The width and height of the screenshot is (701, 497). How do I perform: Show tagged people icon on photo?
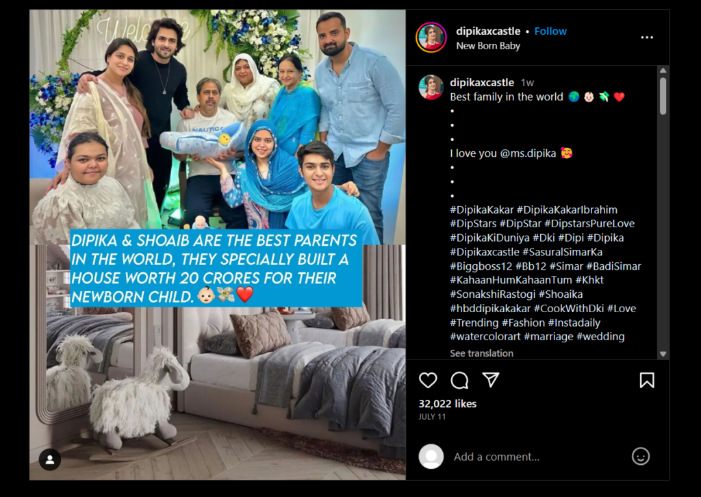[50, 459]
